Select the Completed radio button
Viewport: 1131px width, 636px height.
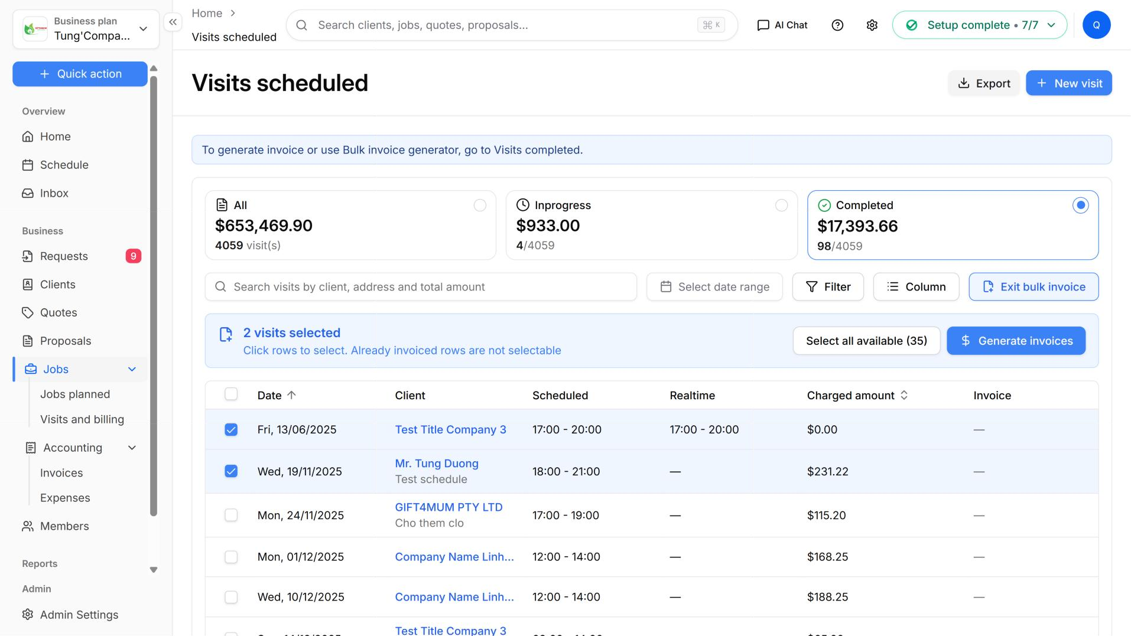[1080, 206]
